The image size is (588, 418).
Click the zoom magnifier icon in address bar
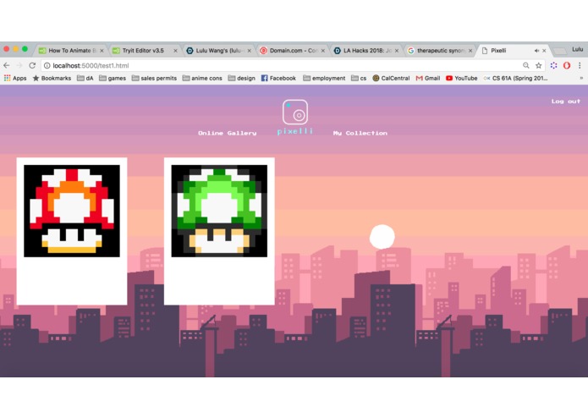[x=526, y=66]
